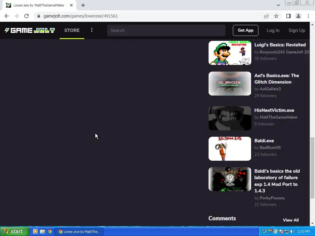This screenshot has height=236, width=315.
Task: Open the Game Jolt three-dot more menu
Action: (92, 30)
